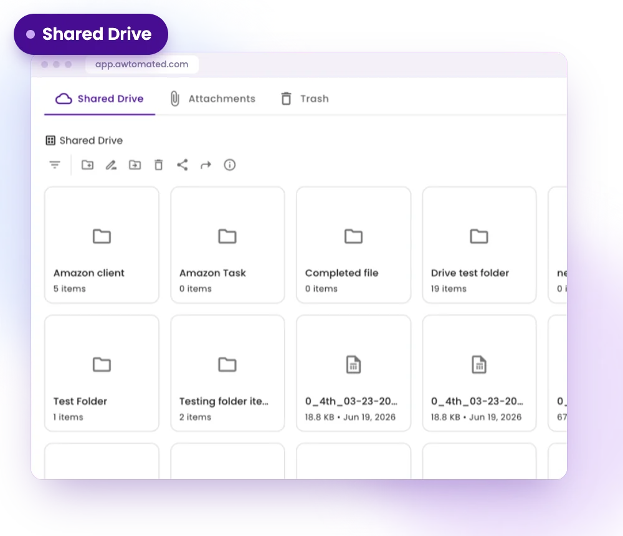Create a new folder with toolbar icon
This screenshot has height=536, width=623.
[87, 165]
